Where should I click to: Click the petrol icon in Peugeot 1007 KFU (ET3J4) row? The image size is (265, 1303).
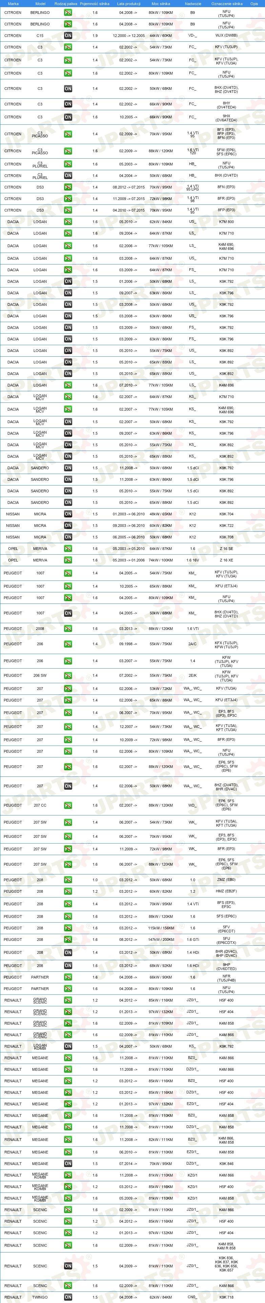[68, 586]
